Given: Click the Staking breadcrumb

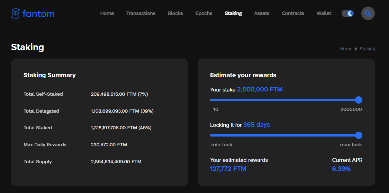Looking at the screenshot, I should coord(367,49).
